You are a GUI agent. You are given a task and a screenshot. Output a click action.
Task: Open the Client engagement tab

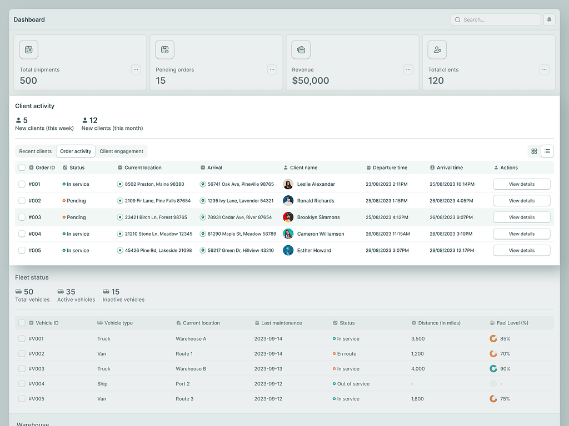[122, 151]
